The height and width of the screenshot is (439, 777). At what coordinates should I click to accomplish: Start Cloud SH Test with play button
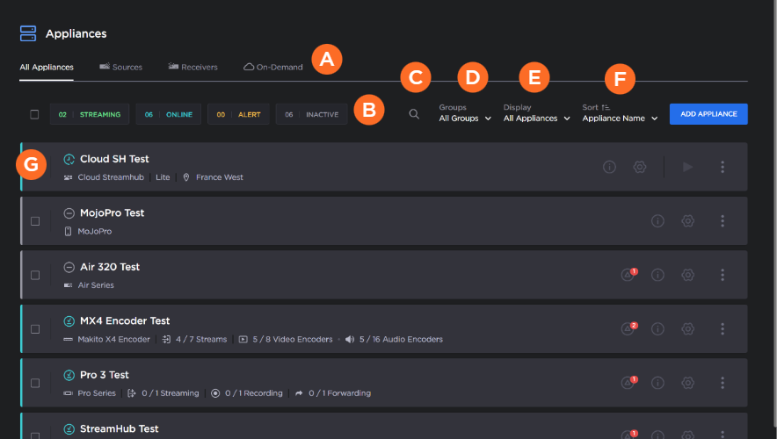(687, 167)
